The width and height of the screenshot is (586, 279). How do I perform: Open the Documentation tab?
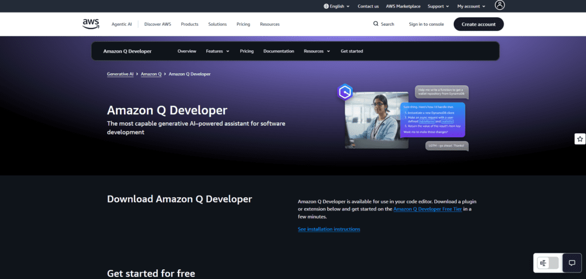(x=279, y=51)
